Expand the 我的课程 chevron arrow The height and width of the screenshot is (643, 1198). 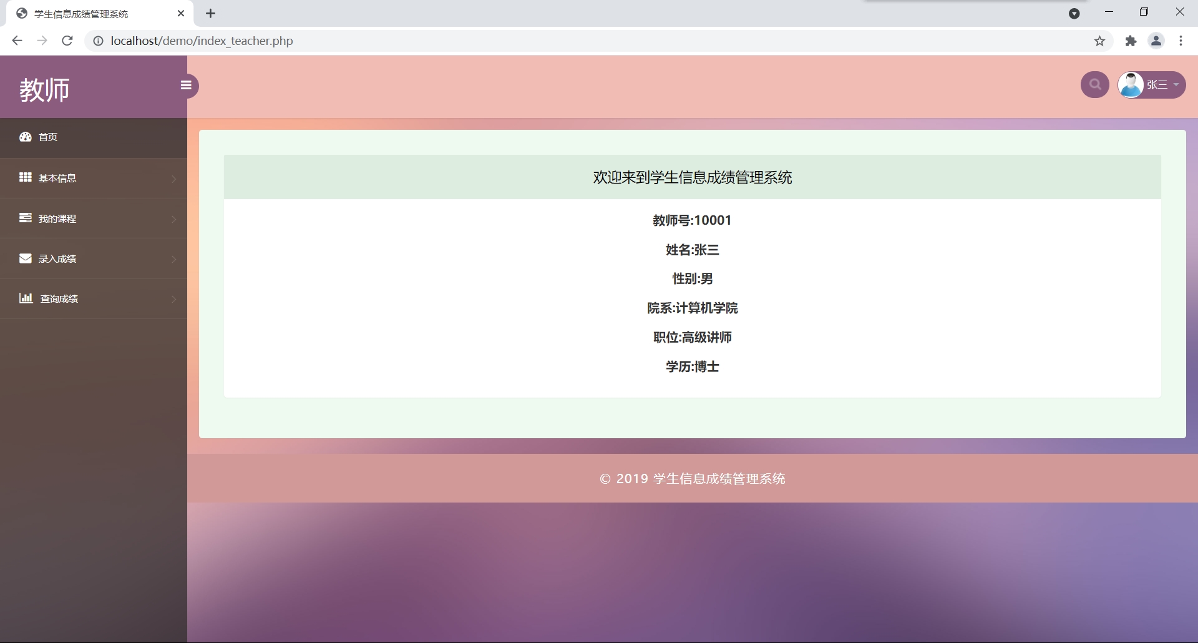pyautogui.click(x=173, y=219)
